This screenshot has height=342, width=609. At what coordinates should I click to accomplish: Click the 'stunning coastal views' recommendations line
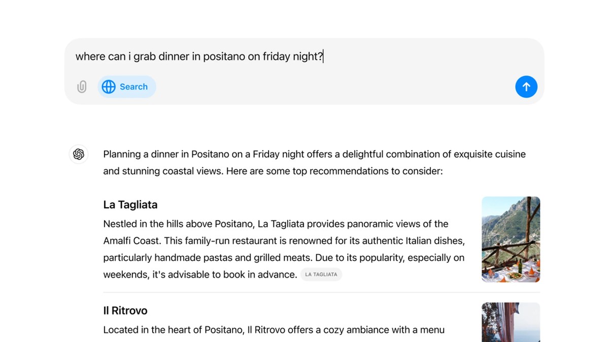[273, 171]
